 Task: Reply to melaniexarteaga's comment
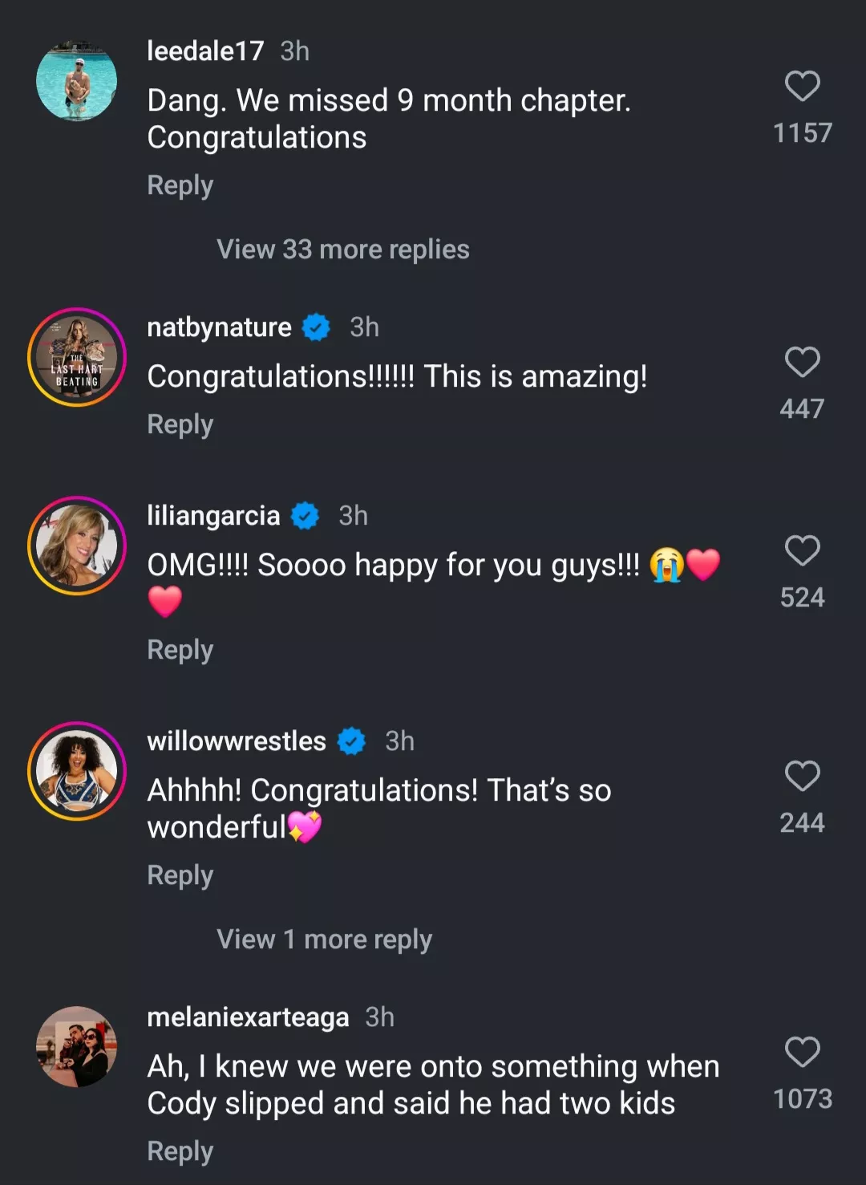180,1151
